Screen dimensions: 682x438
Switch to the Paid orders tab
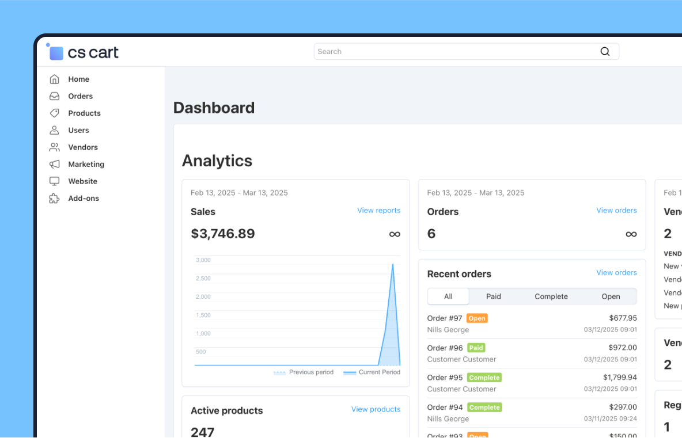click(x=493, y=296)
